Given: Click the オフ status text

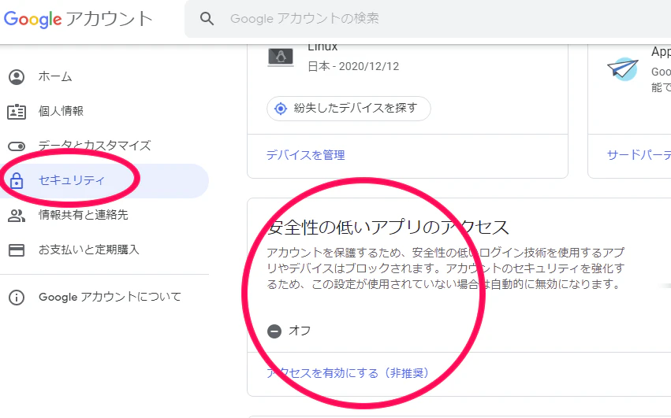Looking at the screenshot, I should point(300,331).
